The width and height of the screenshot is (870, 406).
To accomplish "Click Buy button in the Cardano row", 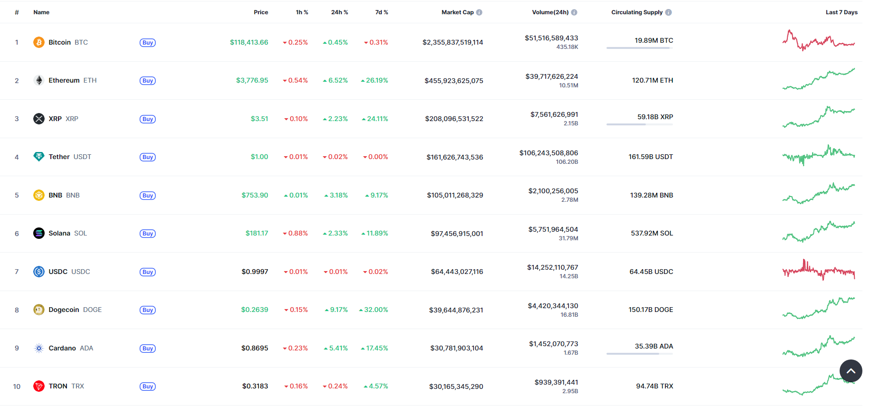I will 148,349.
